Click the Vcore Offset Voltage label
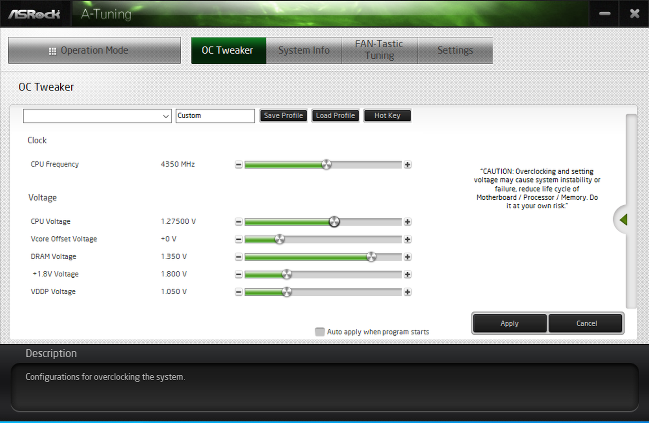Image resolution: width=649 pixels, height=423 pixels. (x=64, y=239)
